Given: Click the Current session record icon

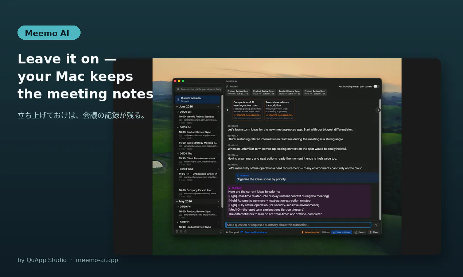Looking at the screenshot, I should pos(178,99).
